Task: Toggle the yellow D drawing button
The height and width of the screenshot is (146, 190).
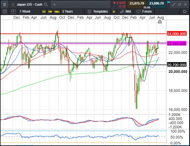Action: pos(114,12)
